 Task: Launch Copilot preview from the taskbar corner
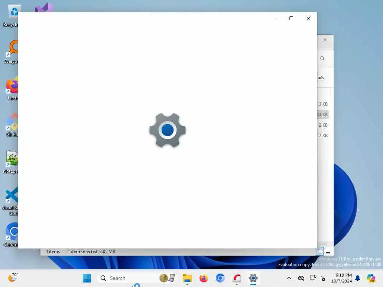(371, 278)
